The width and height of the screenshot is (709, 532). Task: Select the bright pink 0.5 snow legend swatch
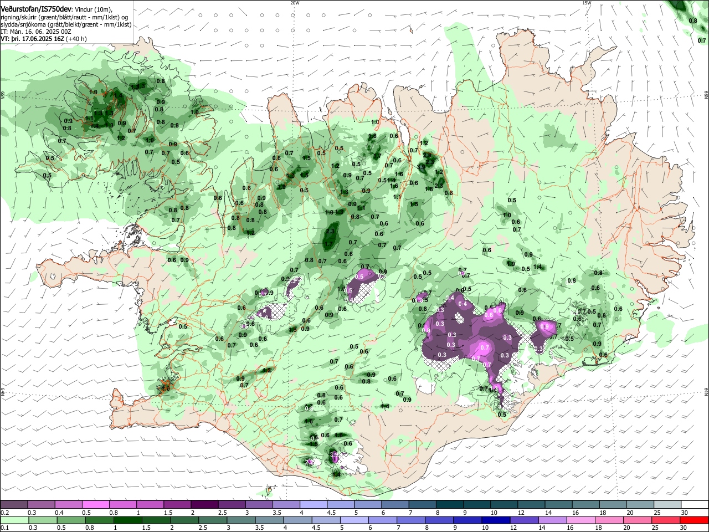tap(95, 504)
